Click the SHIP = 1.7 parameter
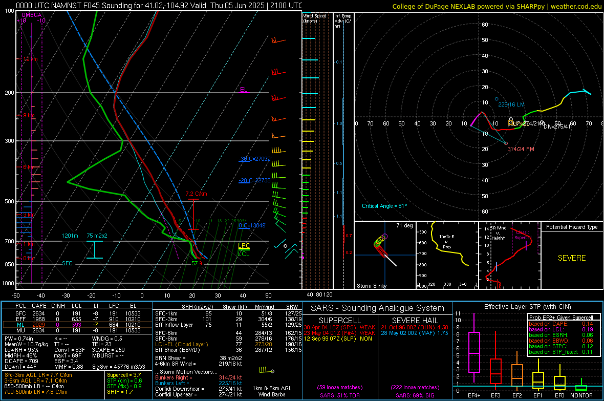Viewport: 604px width, 401px height. tap(120, 392)
